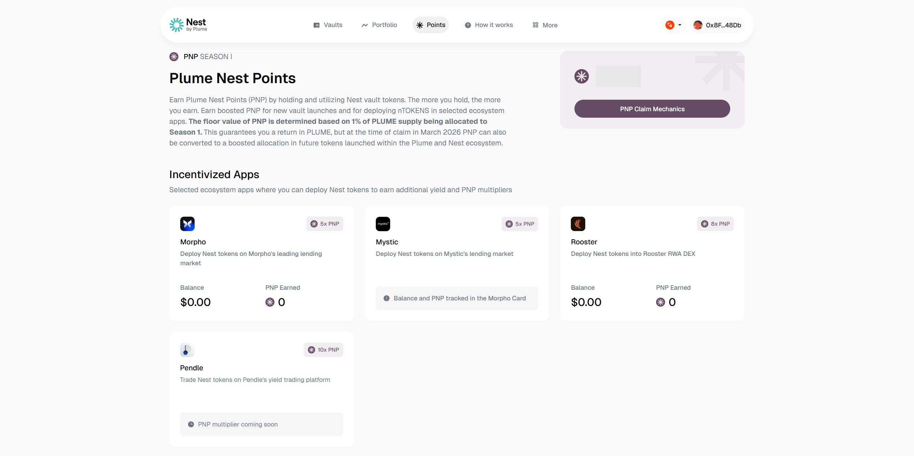Viewport: 914px width, 456px height.
Task: Click the Rooster app icon
Action: point(578,224)
